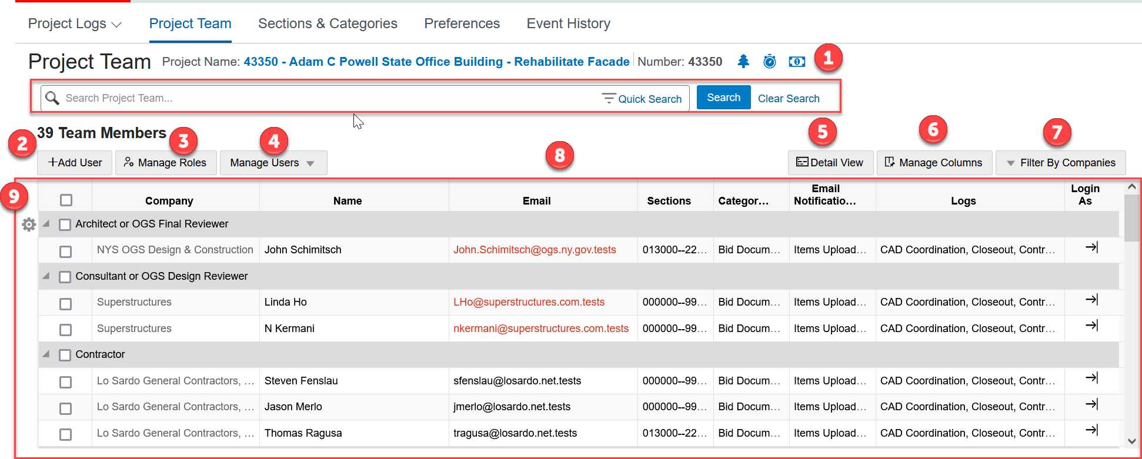The height and width of the screenshot is (459, 1142).
Task: Select the Jason Merlo row checkbox
Action: (x=66, y=408)
